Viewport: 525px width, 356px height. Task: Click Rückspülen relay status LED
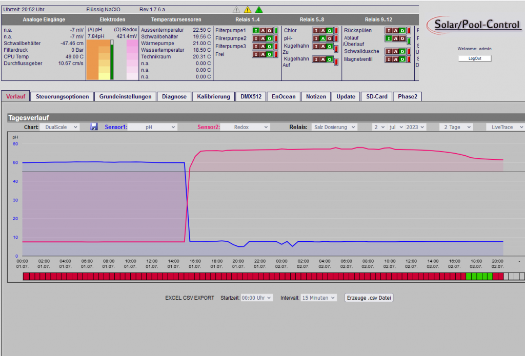(409, 30)
